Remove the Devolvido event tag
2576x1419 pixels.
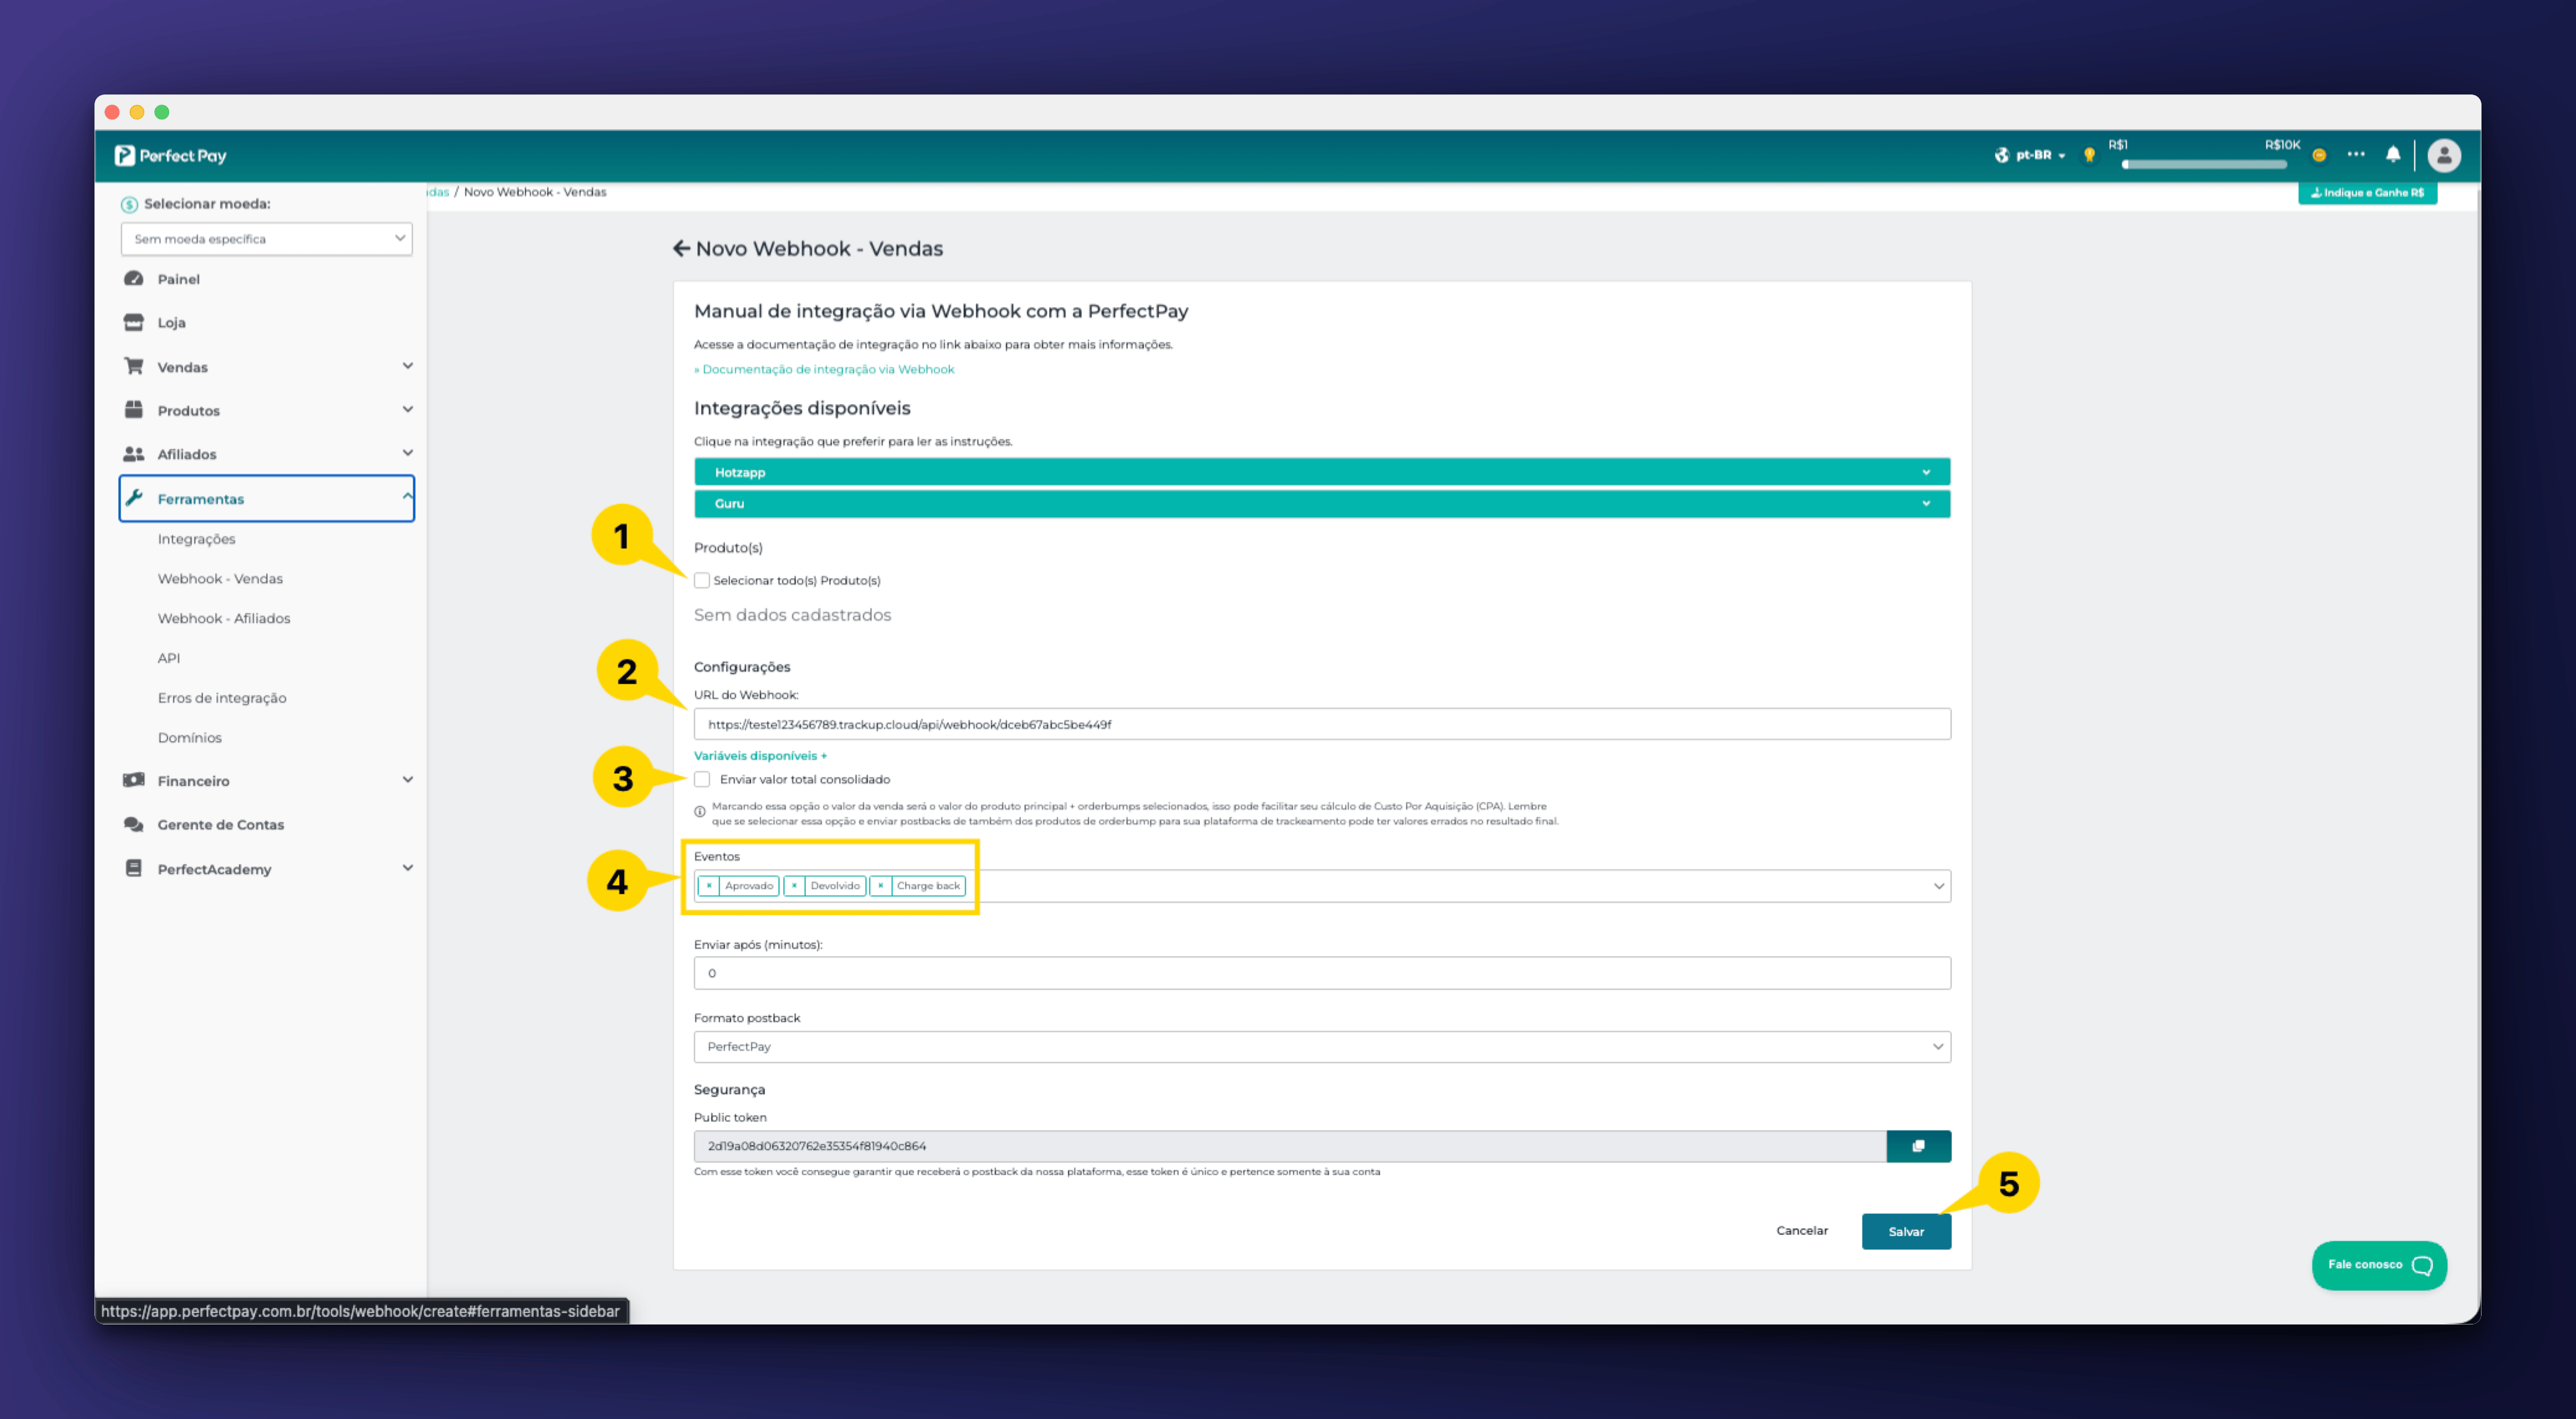[794, 886]
